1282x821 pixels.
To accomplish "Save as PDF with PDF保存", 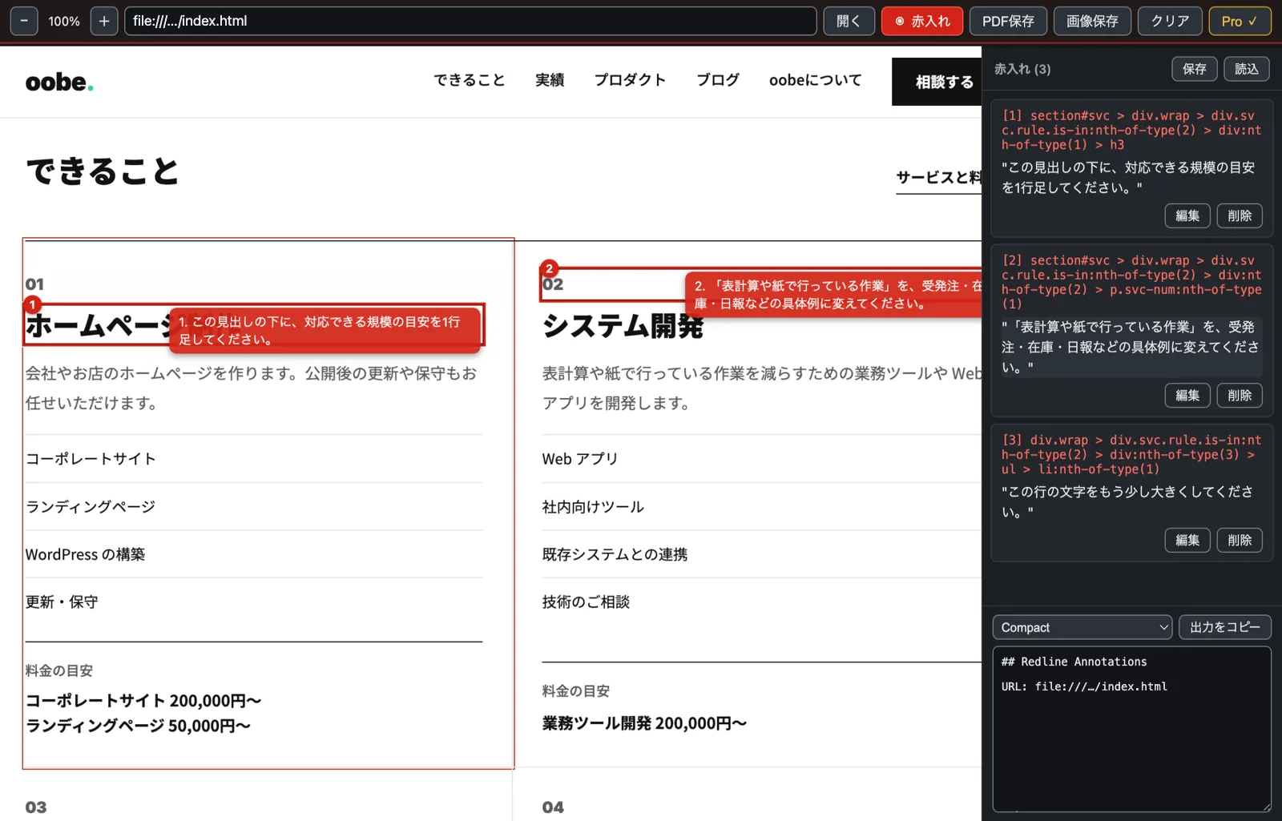I will pyautogui.click(x=1008, y=21).
